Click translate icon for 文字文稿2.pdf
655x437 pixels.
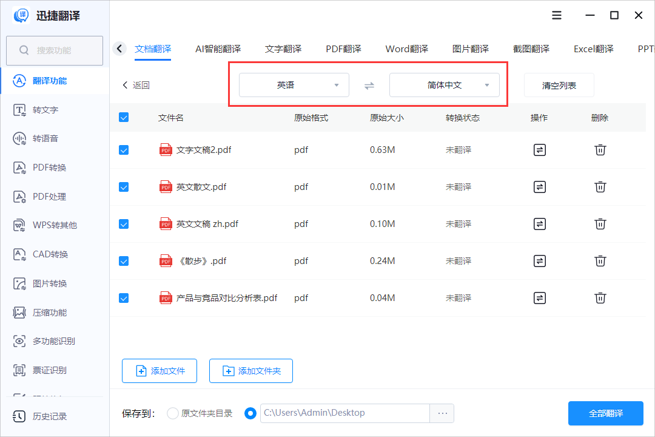(540, 150)
